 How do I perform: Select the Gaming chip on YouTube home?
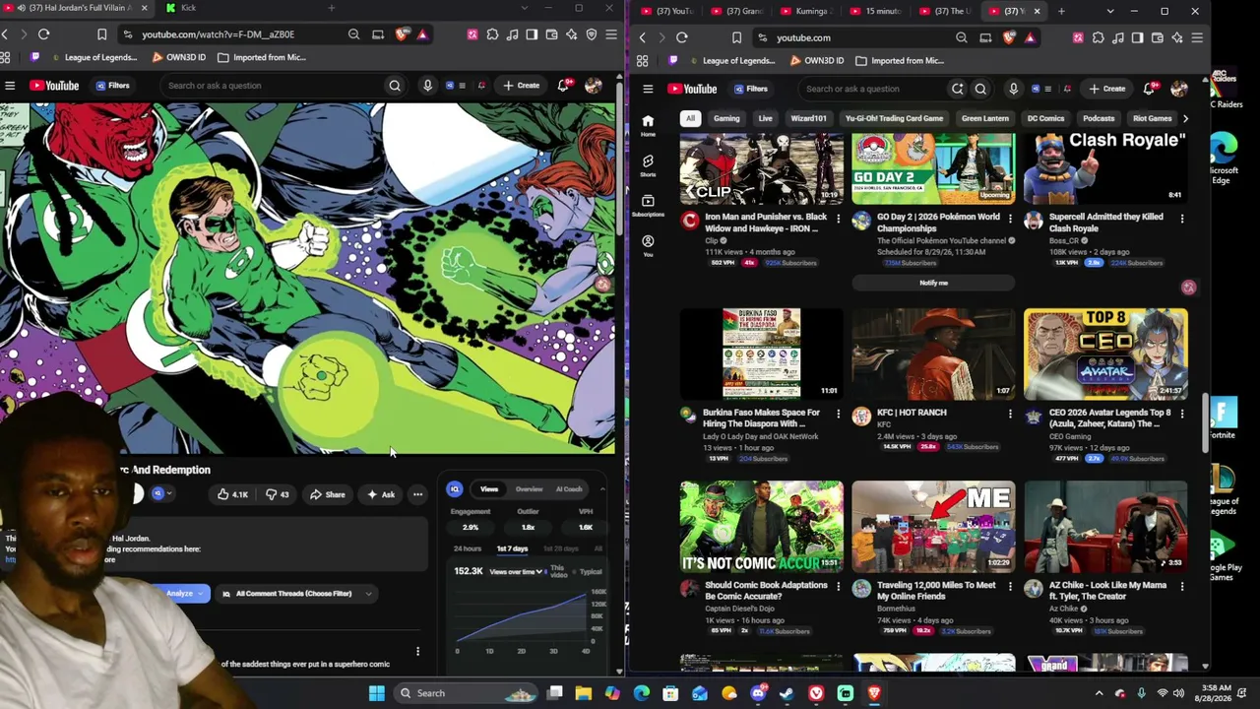click(726, 118)
